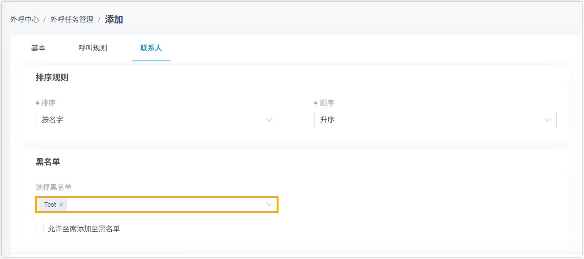584x259 pixels.
Task: Go back to 外呼任务管理 breadcrumb
Action: [x=72, y=20]
